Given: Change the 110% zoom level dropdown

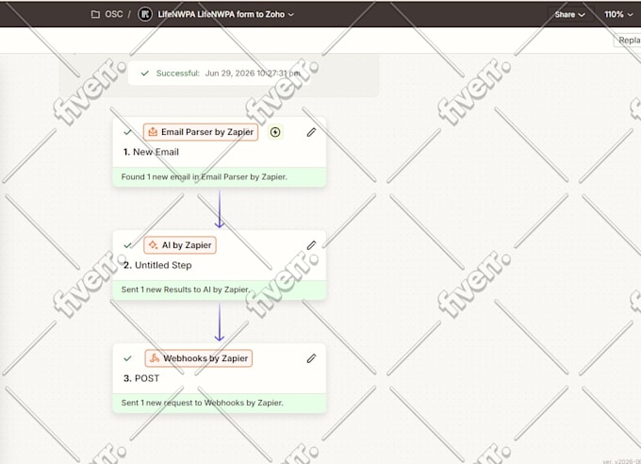Looking at the screenshot, I should [x=618, y=15].
